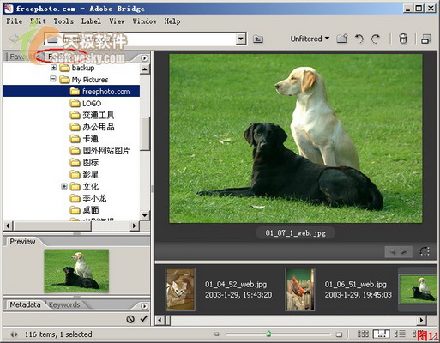
Task: Go to next filmstrip image
Action: click(404, 252)
